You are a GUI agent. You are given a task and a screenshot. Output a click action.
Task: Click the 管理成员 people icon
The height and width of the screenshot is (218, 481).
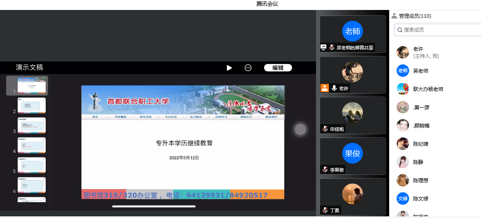pos(394,16)
